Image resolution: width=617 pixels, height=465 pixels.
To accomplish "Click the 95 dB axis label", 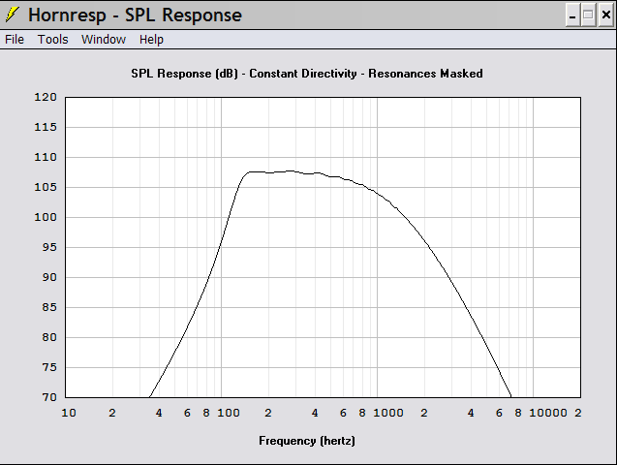I will pyautogui.click(x=49, y=247).
